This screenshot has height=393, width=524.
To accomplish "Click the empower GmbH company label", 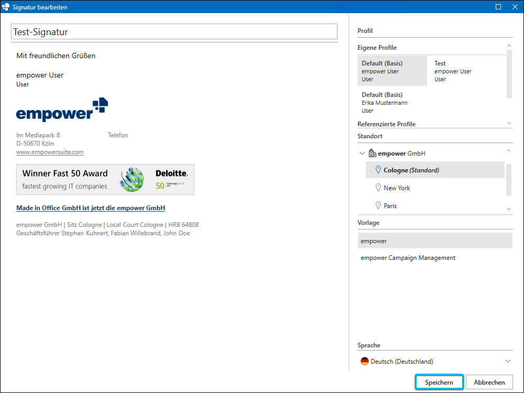I will click(401, 154).
